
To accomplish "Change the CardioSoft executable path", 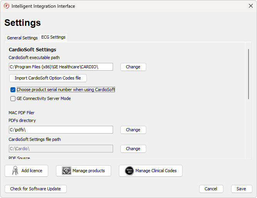I will pyautogui.click(x=133, y=67).
